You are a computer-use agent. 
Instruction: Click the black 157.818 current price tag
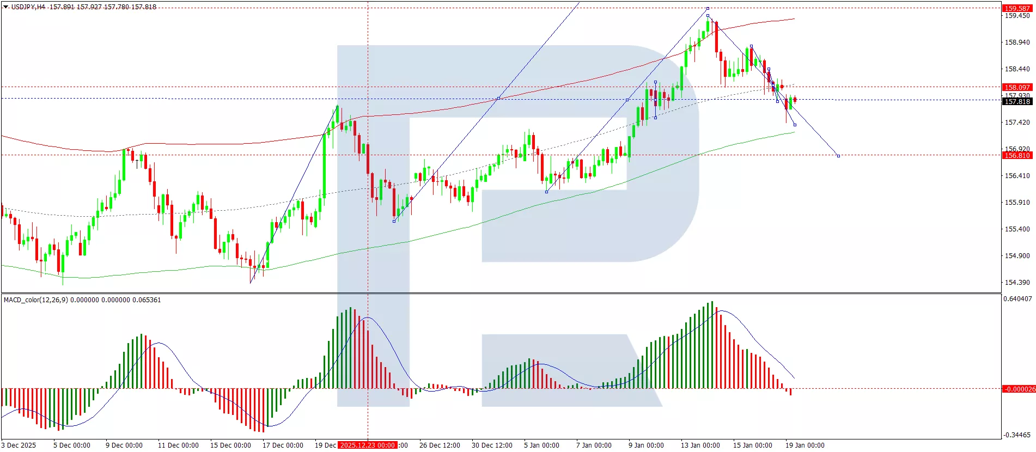pyautogui.click(x=1017, y=102)
